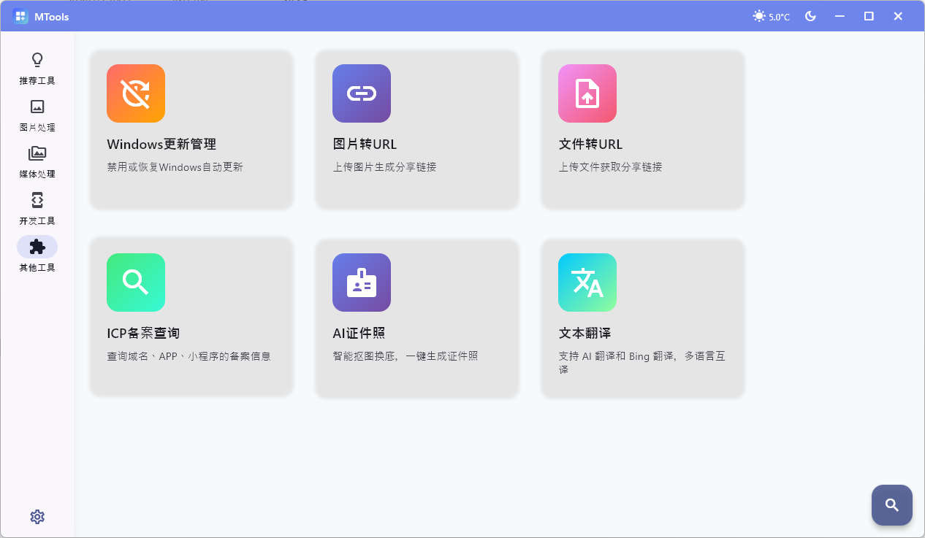The height and width of the screenshot is (538, 925).
Task: Select the 图片处理 sidebar icon
Action: (37, 114)
